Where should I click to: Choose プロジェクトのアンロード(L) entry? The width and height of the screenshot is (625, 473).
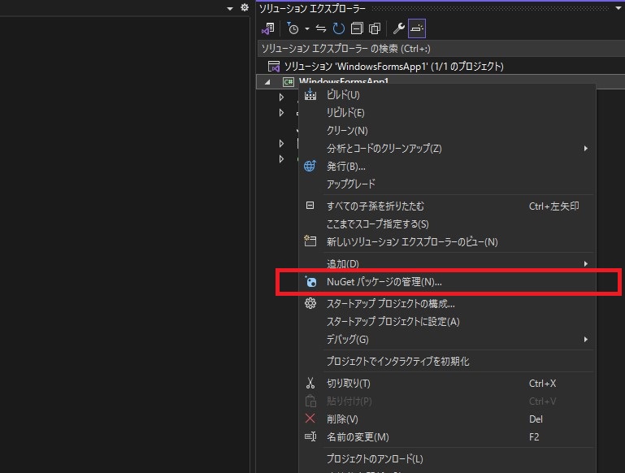(375, 458)
